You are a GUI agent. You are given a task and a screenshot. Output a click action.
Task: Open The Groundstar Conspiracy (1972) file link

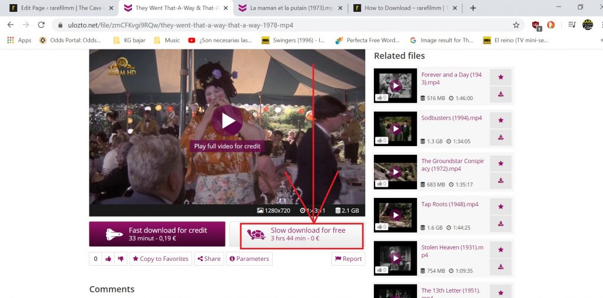(452, 164)
